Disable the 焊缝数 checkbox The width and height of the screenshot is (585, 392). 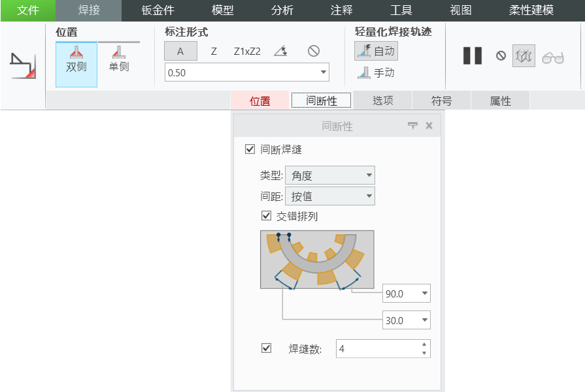pyautogui.click(x=266, y=348)
